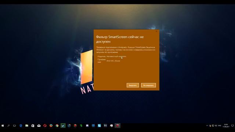Launch Microsoft Edge from taskbar
The image size is (235, 132).
pos(21,126)
